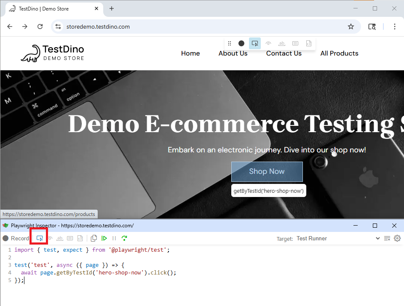Click assert value icon in overlay toolbar
The width and height of the screenshot is (404, 306).
295,43
